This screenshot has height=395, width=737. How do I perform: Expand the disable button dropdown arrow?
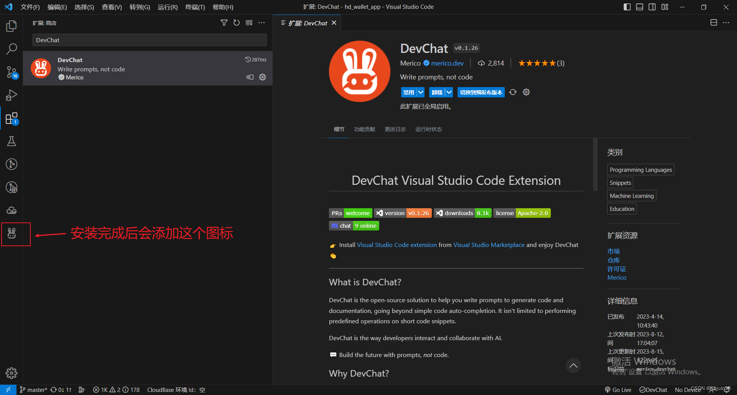(x=421, y=92)
